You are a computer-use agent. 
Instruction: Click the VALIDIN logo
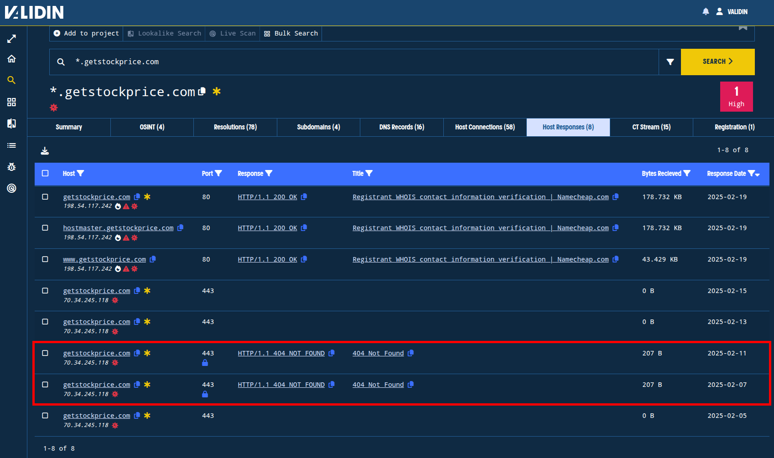click(x=34, y=12)
